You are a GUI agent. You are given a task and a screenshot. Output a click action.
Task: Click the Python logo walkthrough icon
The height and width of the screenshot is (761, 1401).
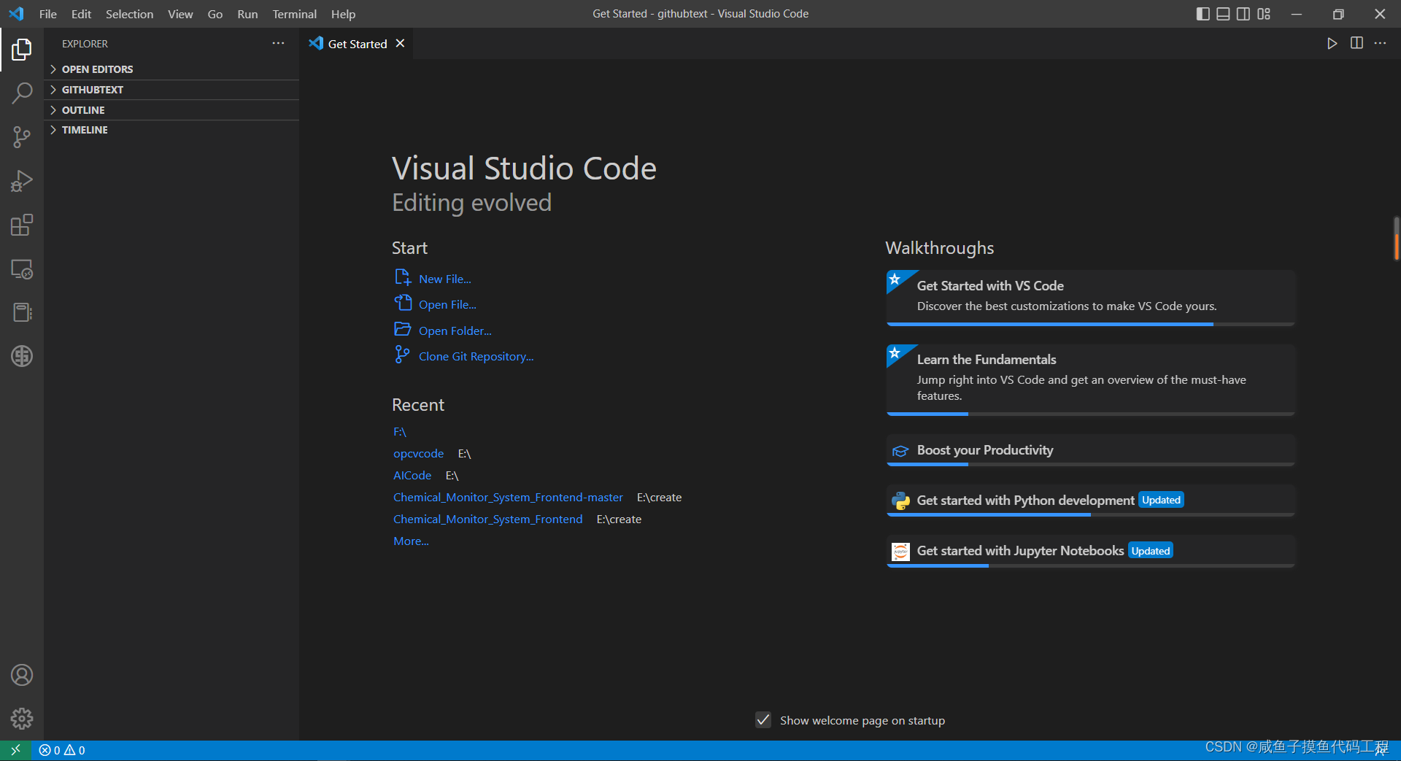pos(901,501)
